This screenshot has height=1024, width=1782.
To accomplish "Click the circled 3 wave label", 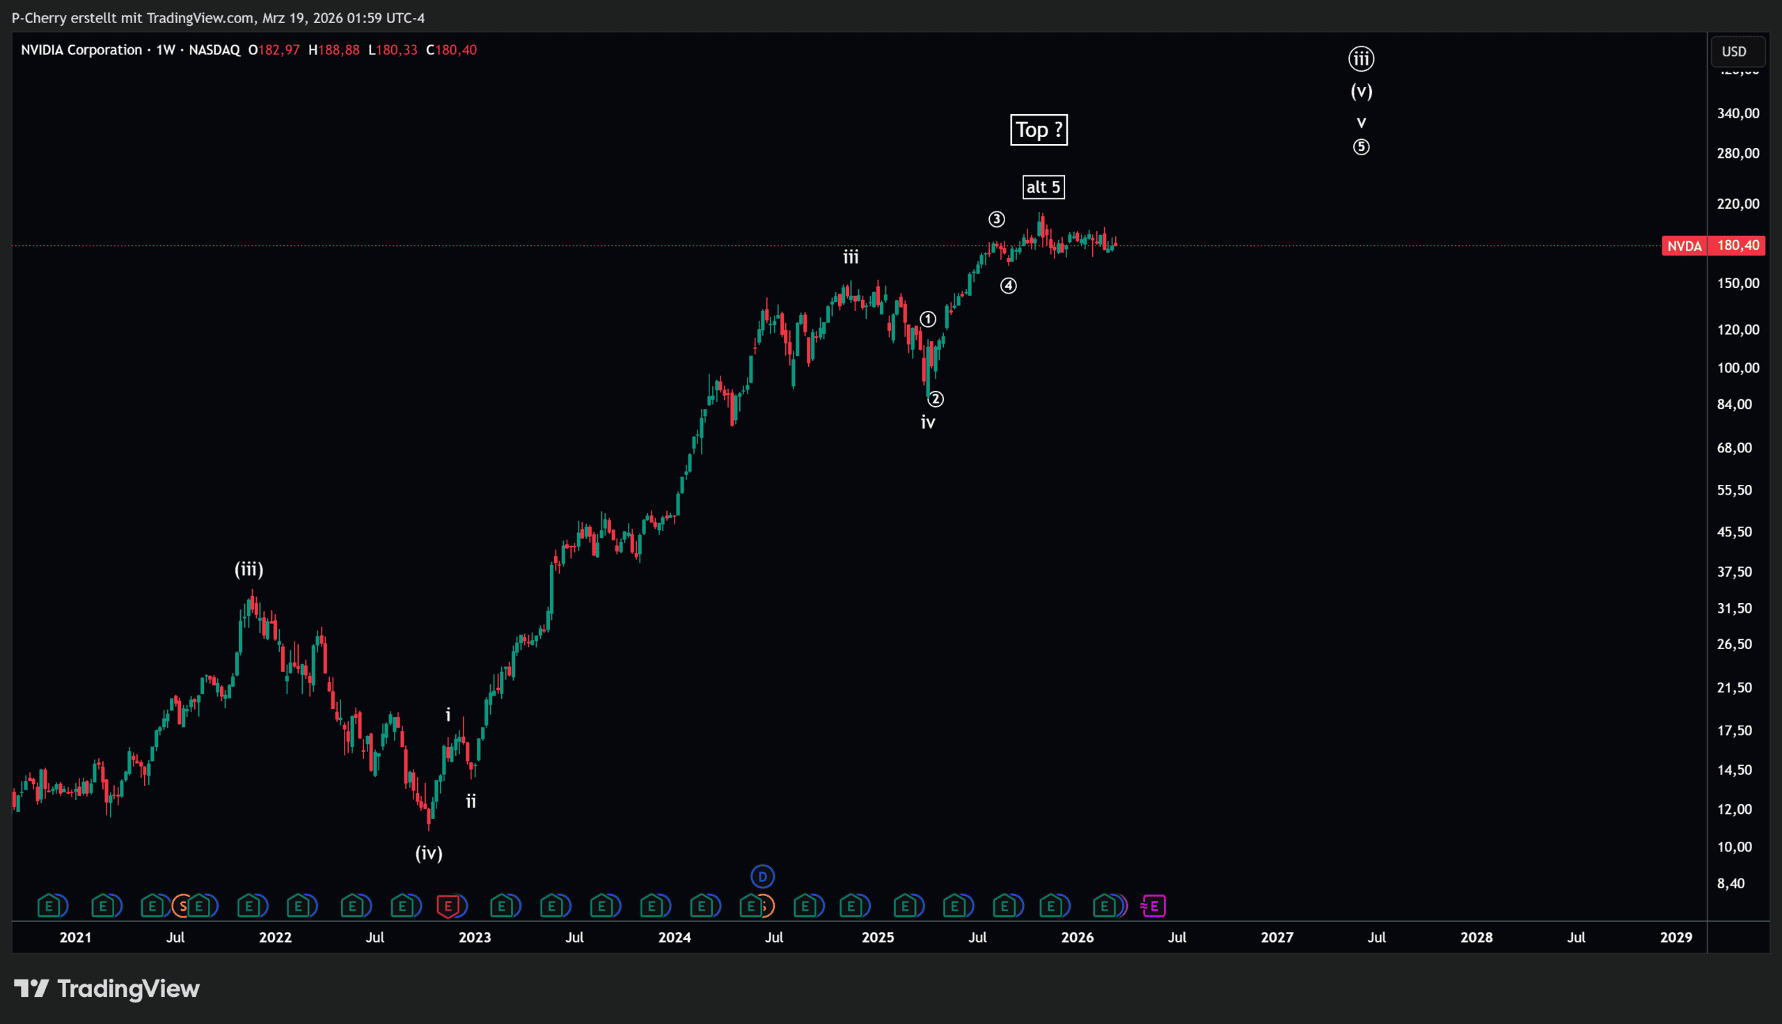I will [x=996, y=219].
